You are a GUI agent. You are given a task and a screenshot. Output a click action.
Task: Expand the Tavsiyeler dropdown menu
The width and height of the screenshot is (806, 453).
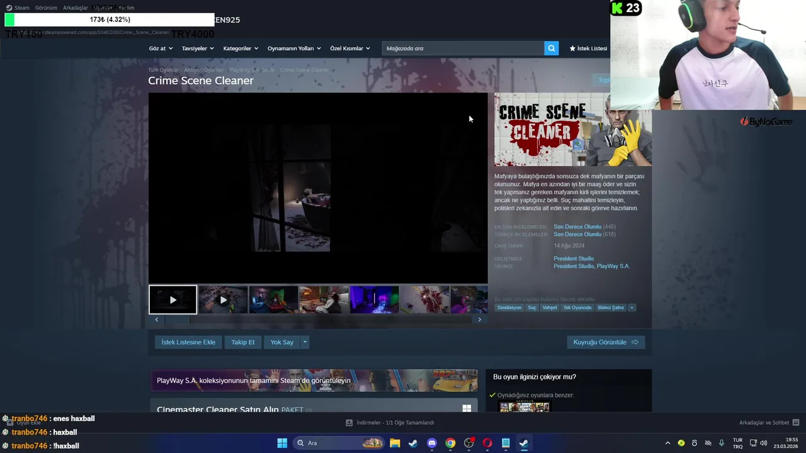(198, 48)
